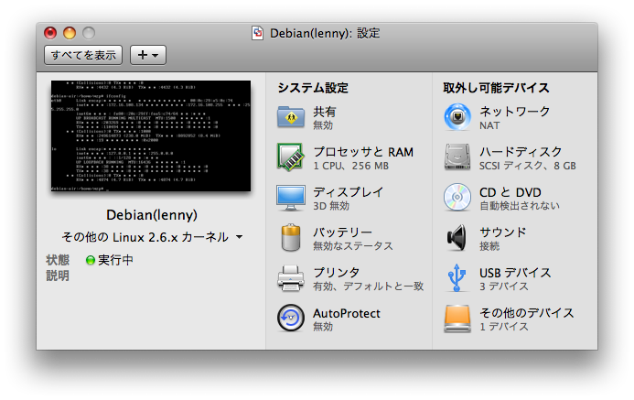
Task: Click the すべてを表示 button
Action: pos(83,55)
